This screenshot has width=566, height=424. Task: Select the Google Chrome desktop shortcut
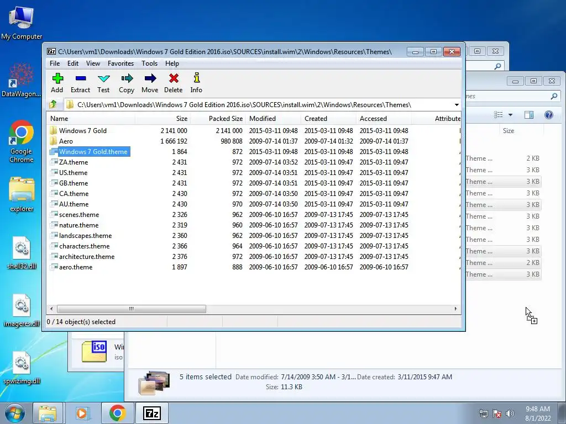click(22, 141)
